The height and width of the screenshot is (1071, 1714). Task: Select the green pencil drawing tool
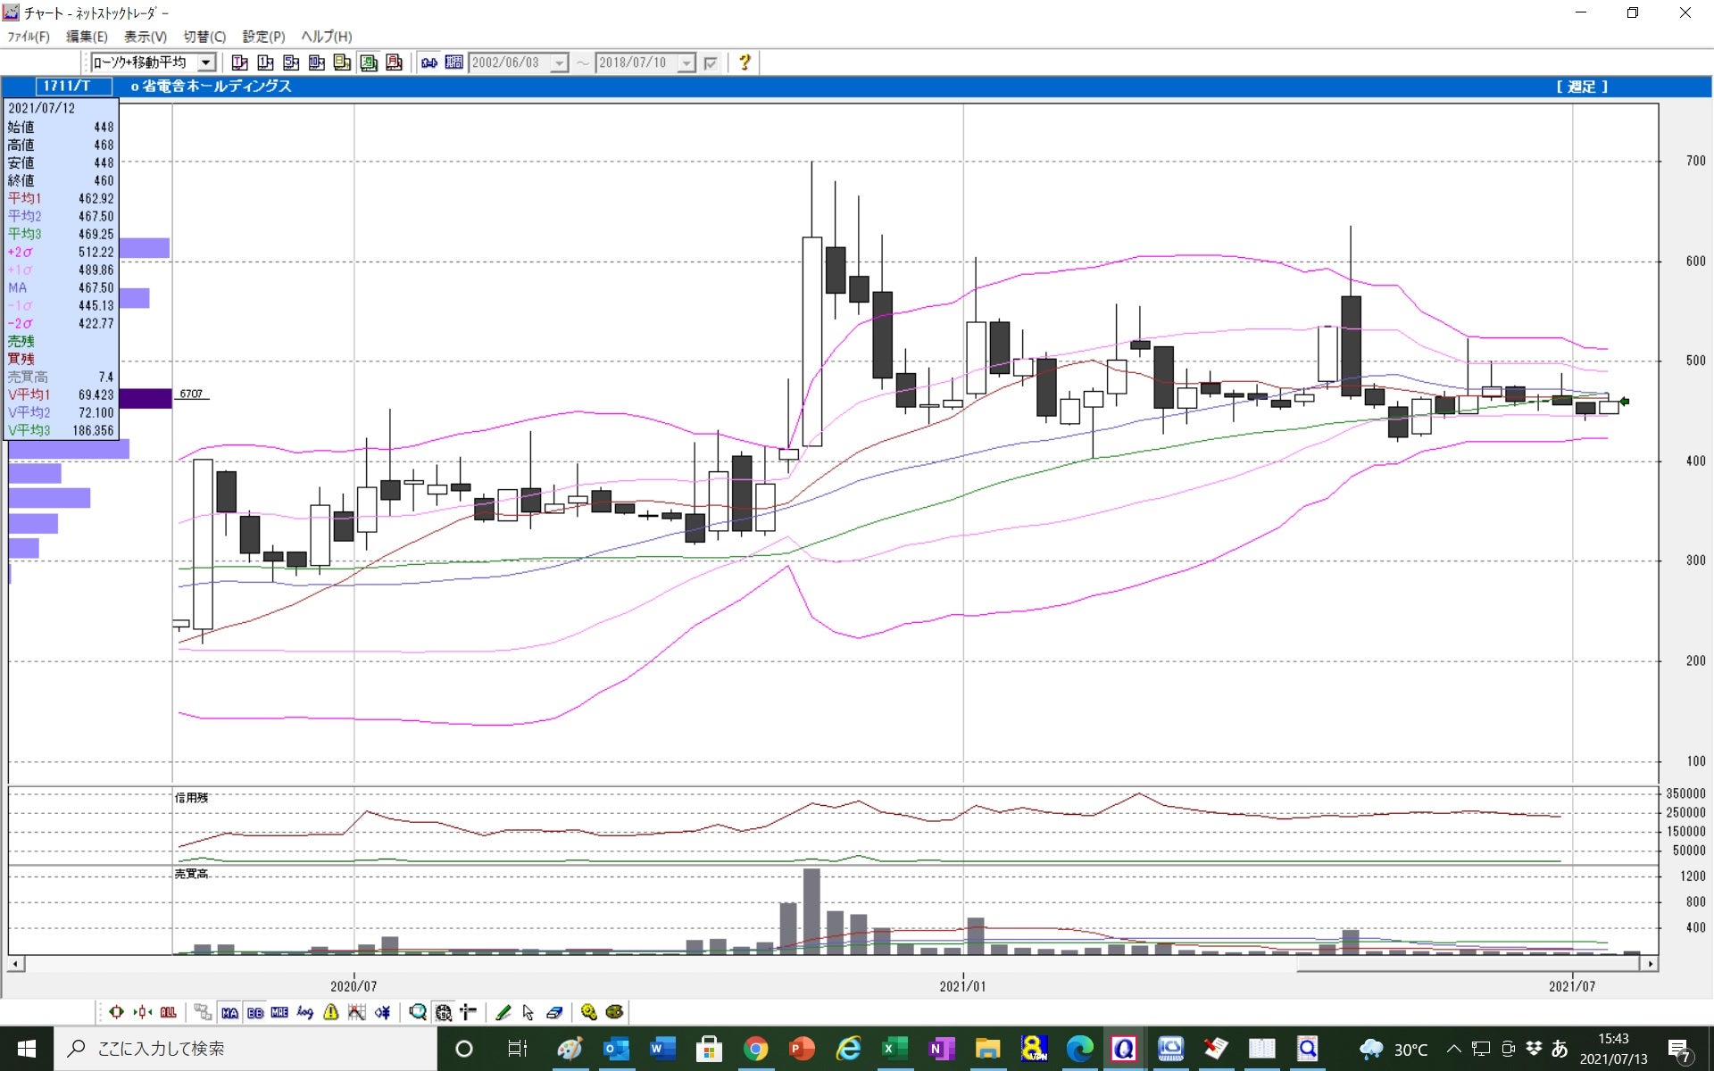click(503, 1012)
